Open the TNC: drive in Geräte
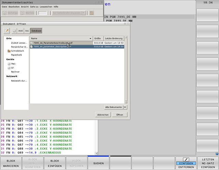Screen dimensions: 219x170 [13, 64]
